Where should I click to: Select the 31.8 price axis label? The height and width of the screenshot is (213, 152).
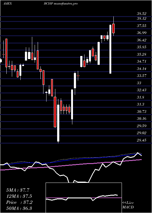coord(140,97)
